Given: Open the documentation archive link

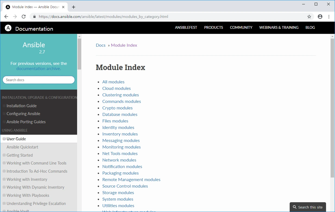Looking at the screenshot, I should (x=38, y=68).
